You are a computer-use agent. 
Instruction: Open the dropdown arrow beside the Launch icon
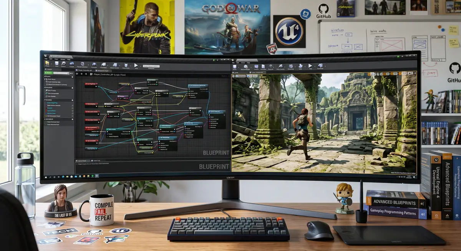pos(325,66)
